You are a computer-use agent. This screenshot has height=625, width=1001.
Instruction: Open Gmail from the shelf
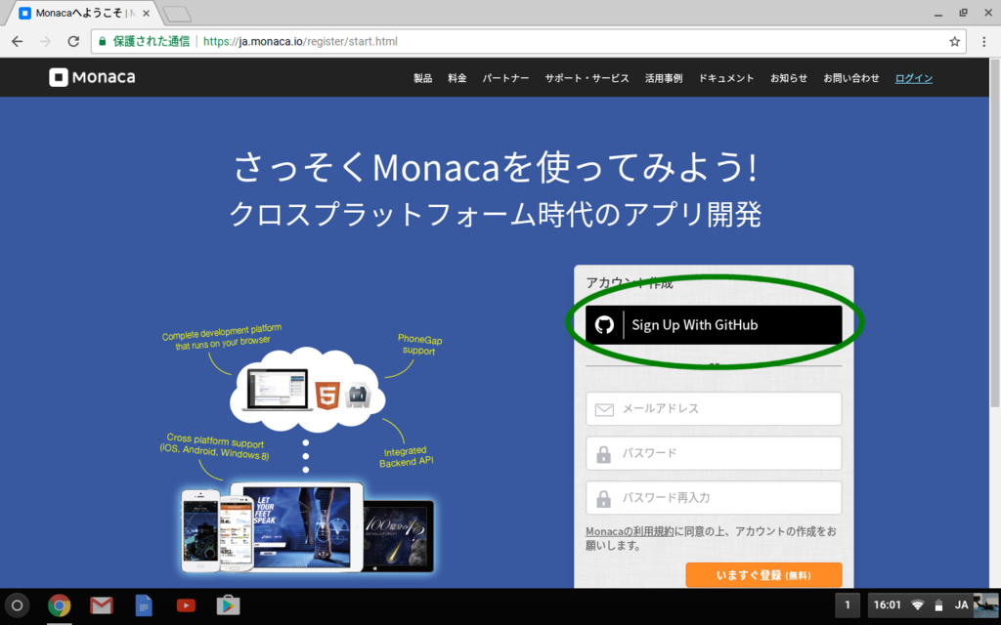coord(102,605)
